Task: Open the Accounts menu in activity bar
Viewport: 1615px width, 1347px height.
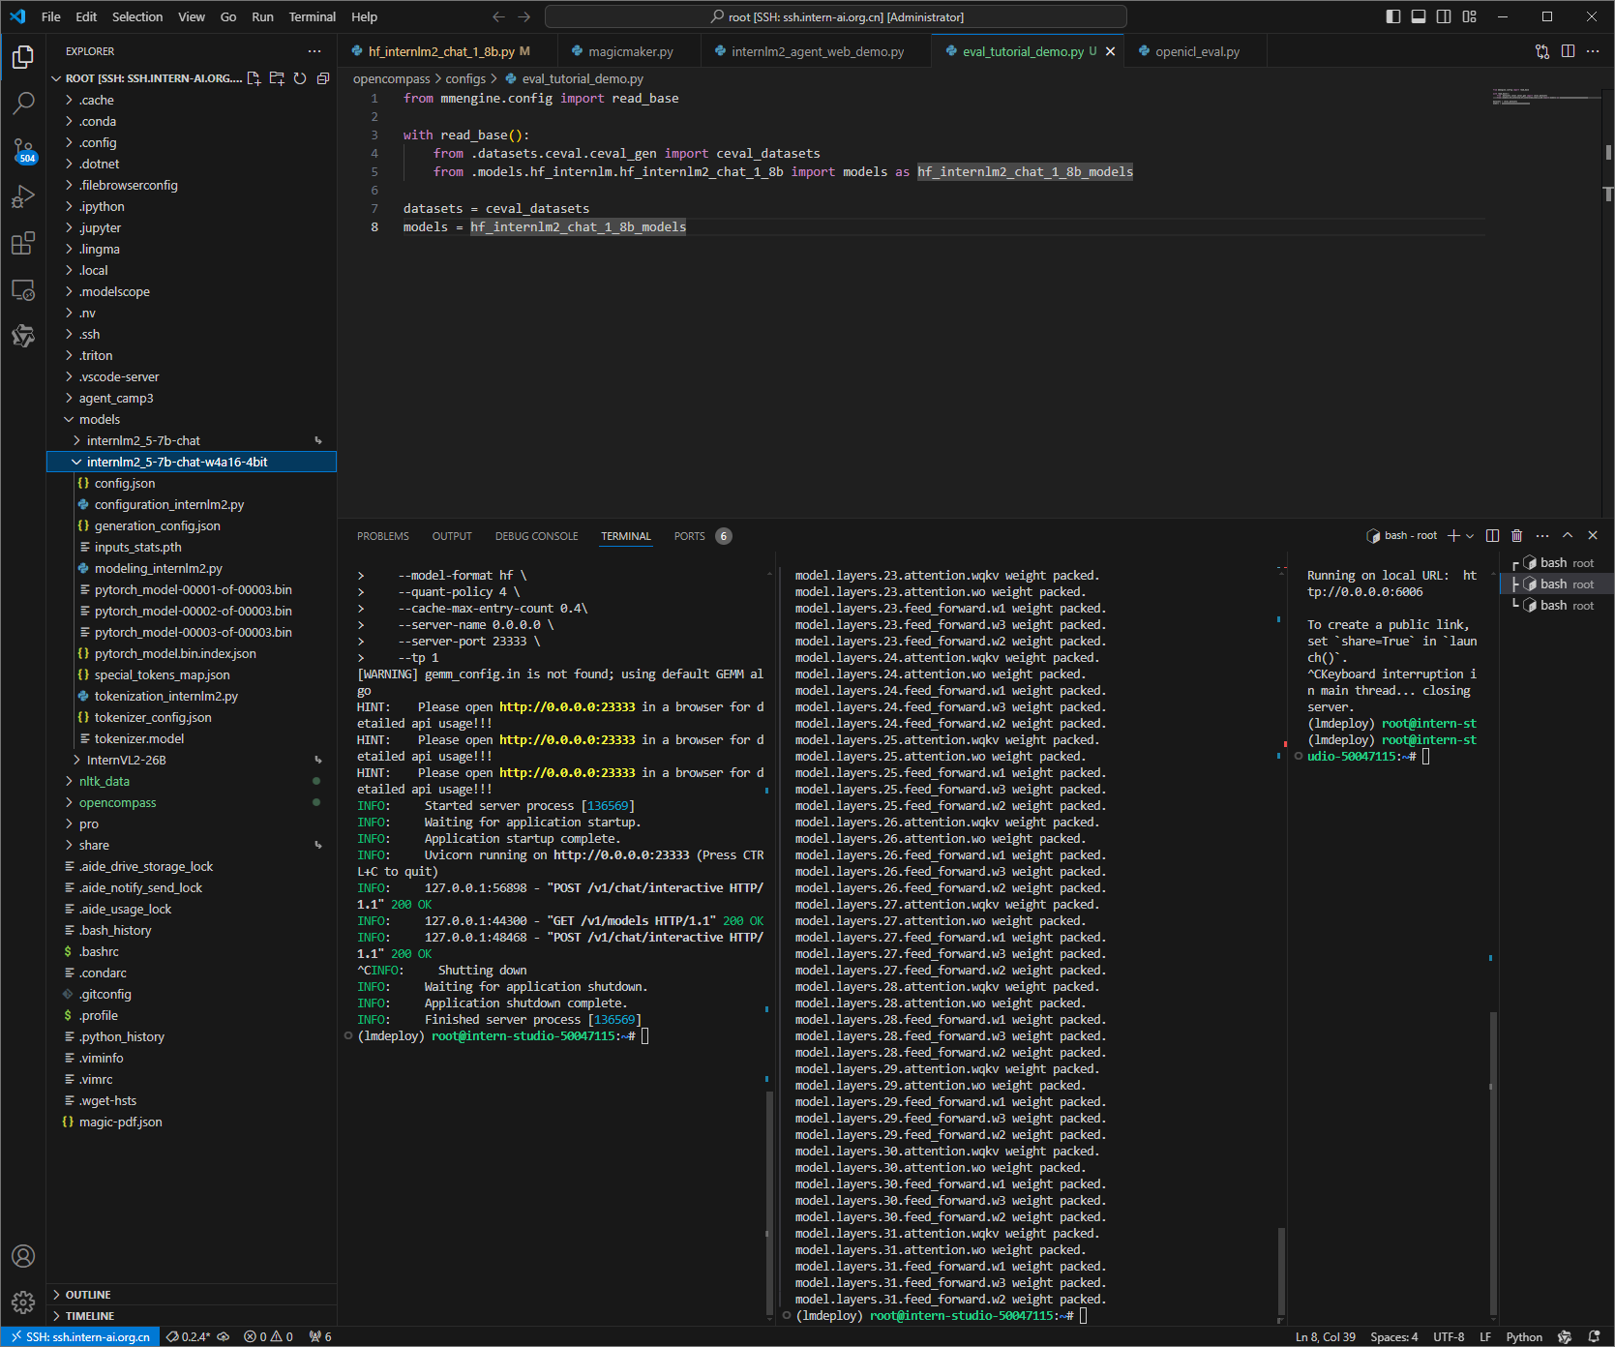Action: pos(23,1256)
